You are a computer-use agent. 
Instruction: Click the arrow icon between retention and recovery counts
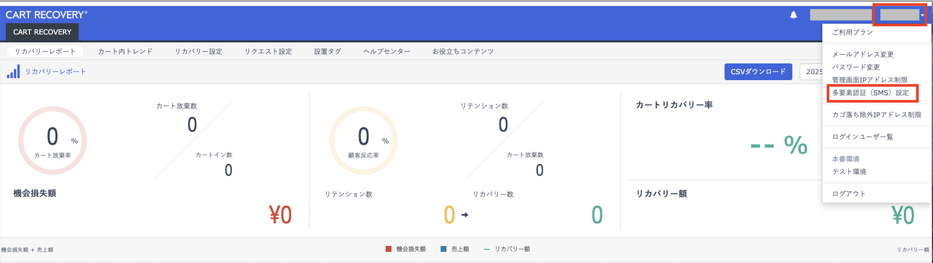pyautogui.click(x=465, y=215)
